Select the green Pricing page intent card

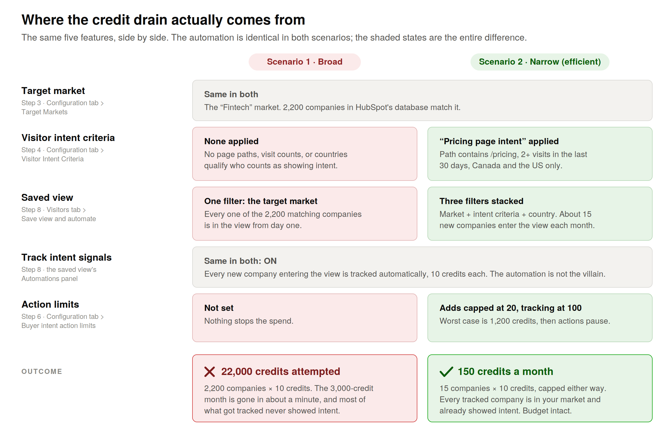tap(540, 154)
